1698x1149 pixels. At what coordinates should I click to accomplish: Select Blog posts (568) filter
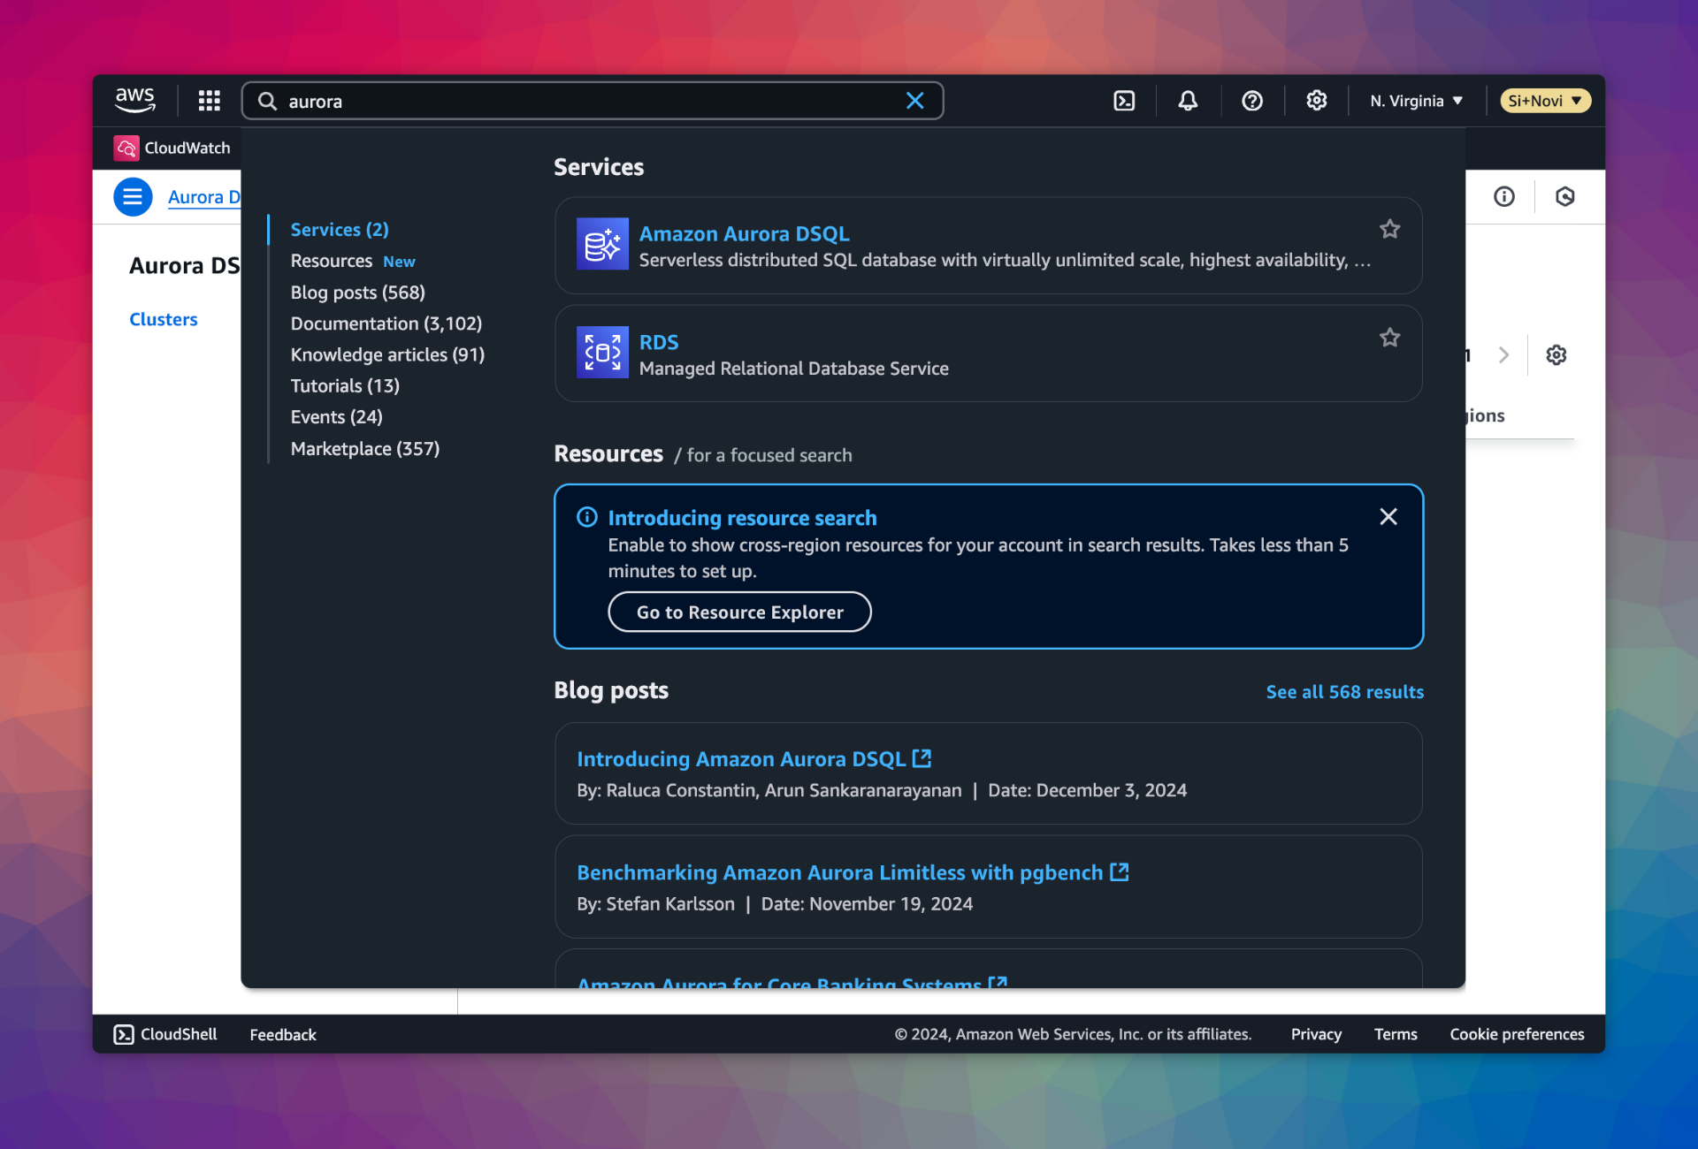(x=358, y=292)
